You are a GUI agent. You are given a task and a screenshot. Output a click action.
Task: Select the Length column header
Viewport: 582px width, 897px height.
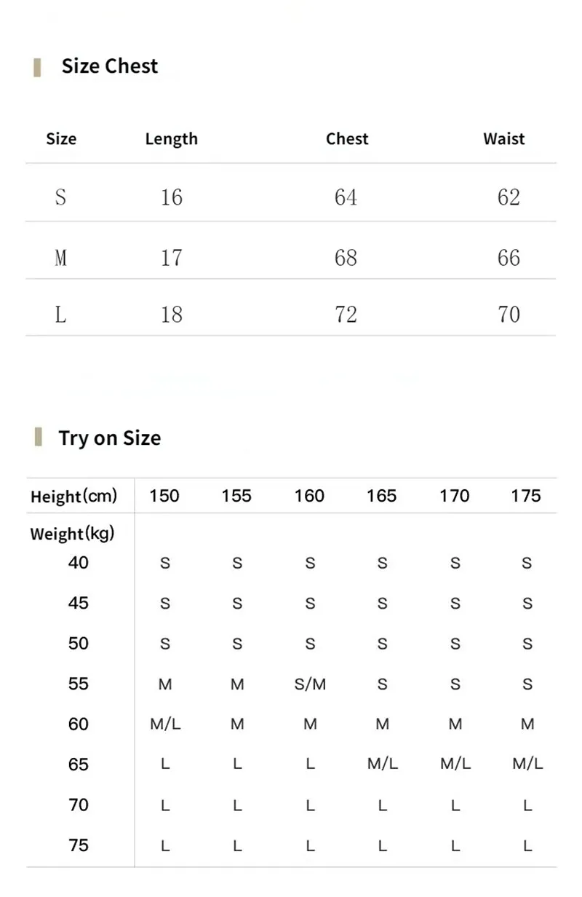[172, 139]
